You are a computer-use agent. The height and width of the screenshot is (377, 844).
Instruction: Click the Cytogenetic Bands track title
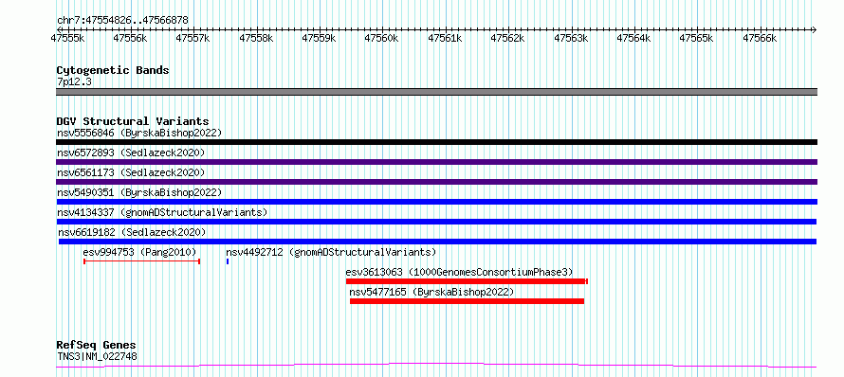pos(113,70)
